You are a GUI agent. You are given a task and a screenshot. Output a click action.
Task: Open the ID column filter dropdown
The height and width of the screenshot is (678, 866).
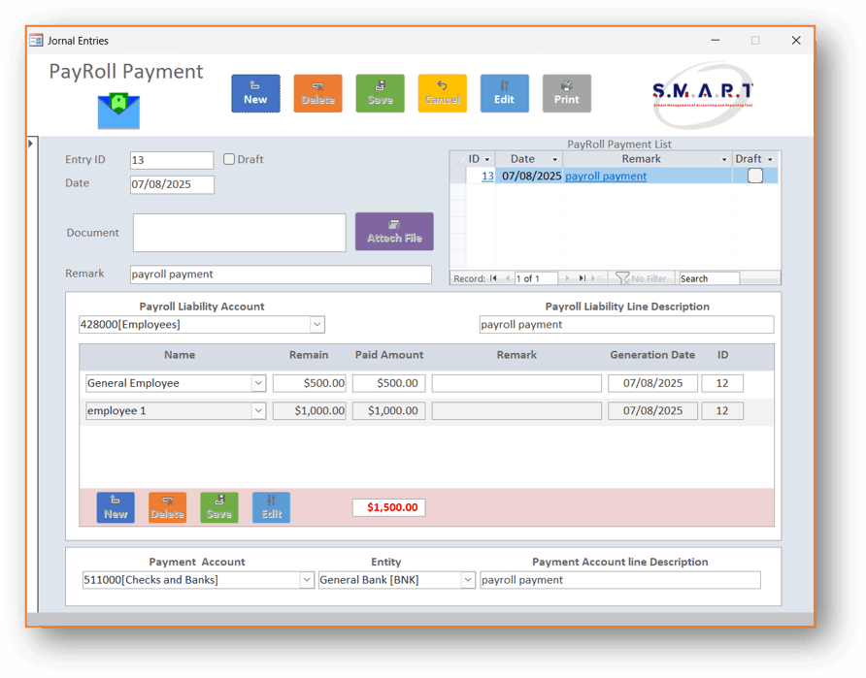pyautogui.click(x=487, y=159)
